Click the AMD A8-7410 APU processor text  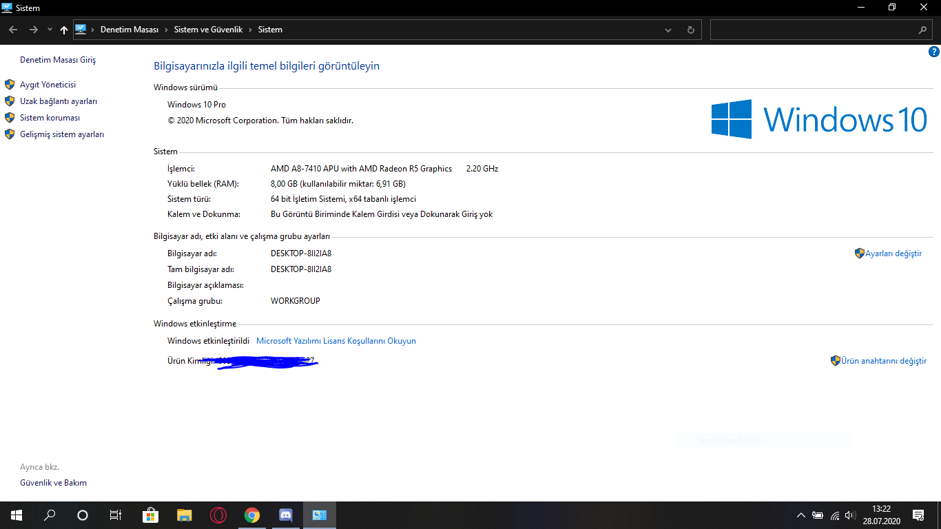coord(362,169)
